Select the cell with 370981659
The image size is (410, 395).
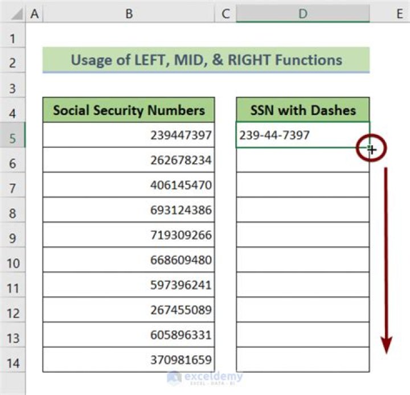pyautogui.click(x=129, y=360)
